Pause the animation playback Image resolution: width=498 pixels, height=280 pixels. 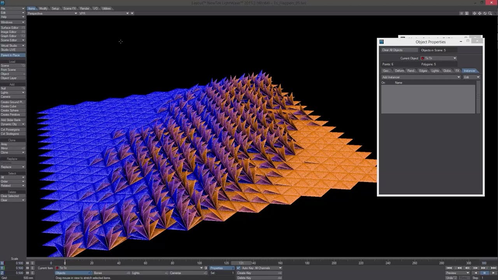coord(484,273)
